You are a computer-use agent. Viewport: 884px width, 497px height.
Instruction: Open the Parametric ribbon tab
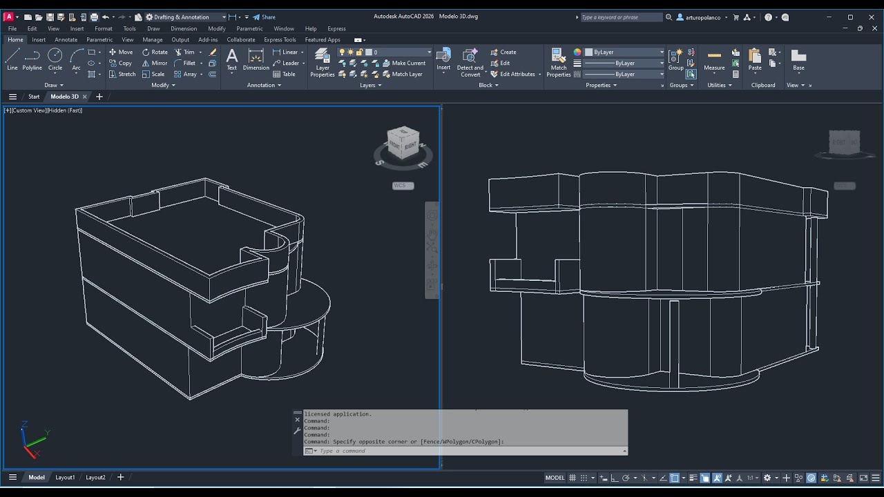tap(99, 39)
